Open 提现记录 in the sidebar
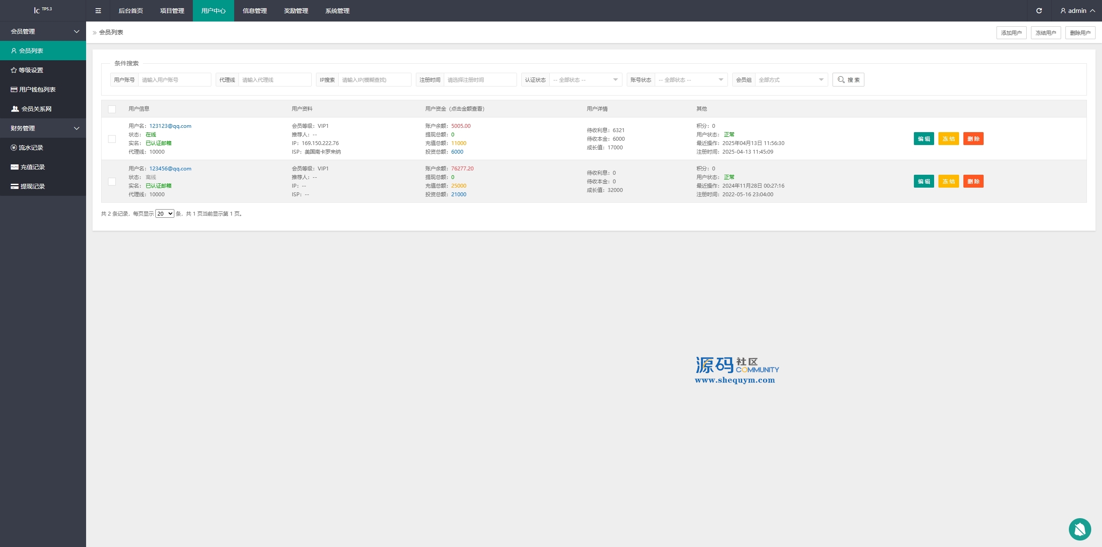This screenshot has height=547, width=1102. pos(32,186)
